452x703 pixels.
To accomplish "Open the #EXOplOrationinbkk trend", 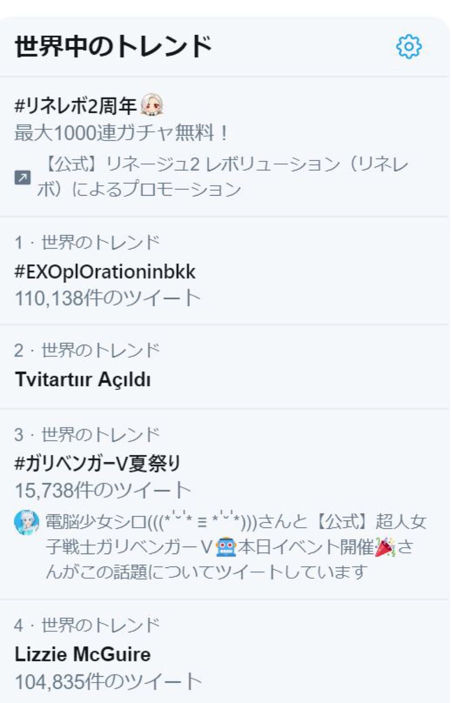I will 105,272.
